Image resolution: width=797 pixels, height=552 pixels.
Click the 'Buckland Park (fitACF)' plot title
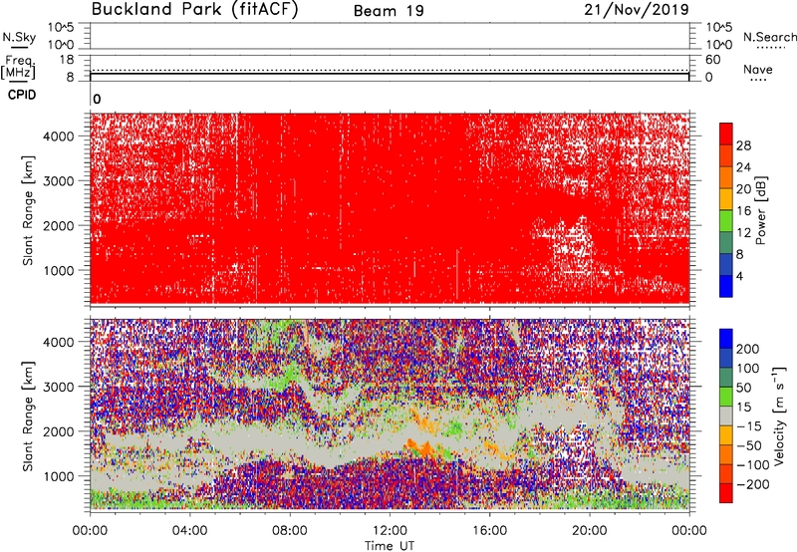[194, 10]
